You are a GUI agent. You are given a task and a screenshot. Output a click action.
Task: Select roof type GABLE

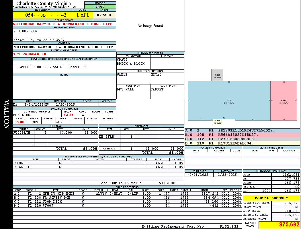122,74
